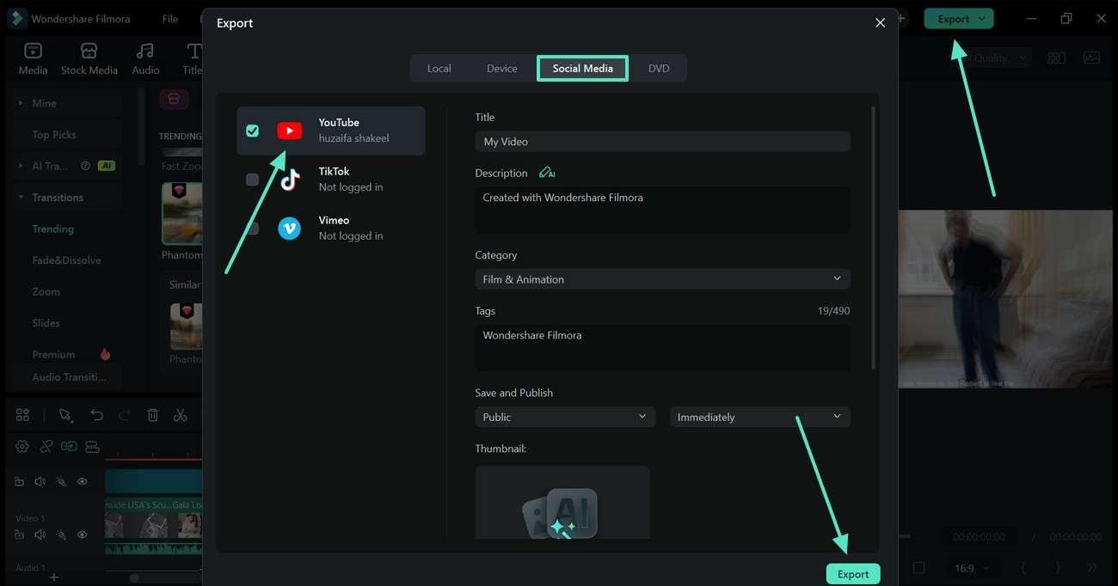This screenshot has height=586, width=1118.
Task: Delete clip with the trash icon
Action: click(152, 415)
